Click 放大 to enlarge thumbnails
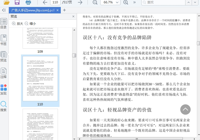 click(18, 24)
